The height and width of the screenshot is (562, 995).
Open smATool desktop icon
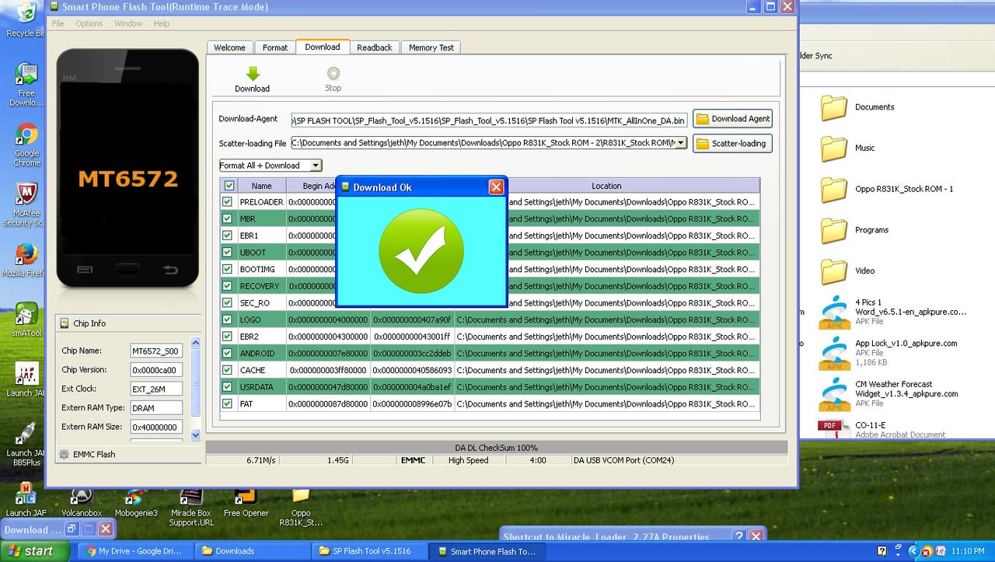[x=26, y=314]
